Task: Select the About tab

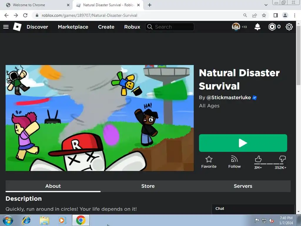Action: 53,186
